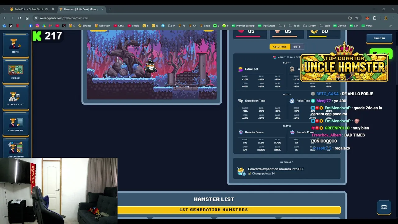
Task: Open the Current PE sidebar item
Action: click(x=16, y=124)
